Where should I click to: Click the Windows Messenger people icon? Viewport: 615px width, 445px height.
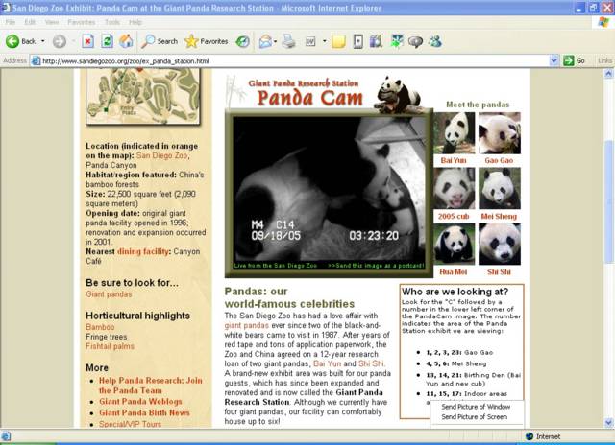click(x=435, y=41)
